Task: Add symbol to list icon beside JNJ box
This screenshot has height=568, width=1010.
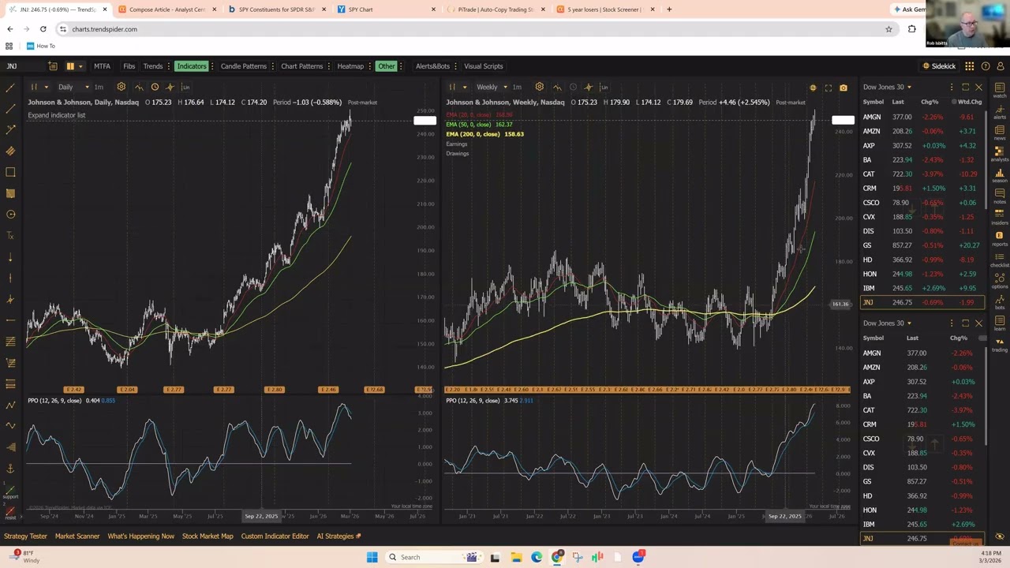Action: (51, 66)
